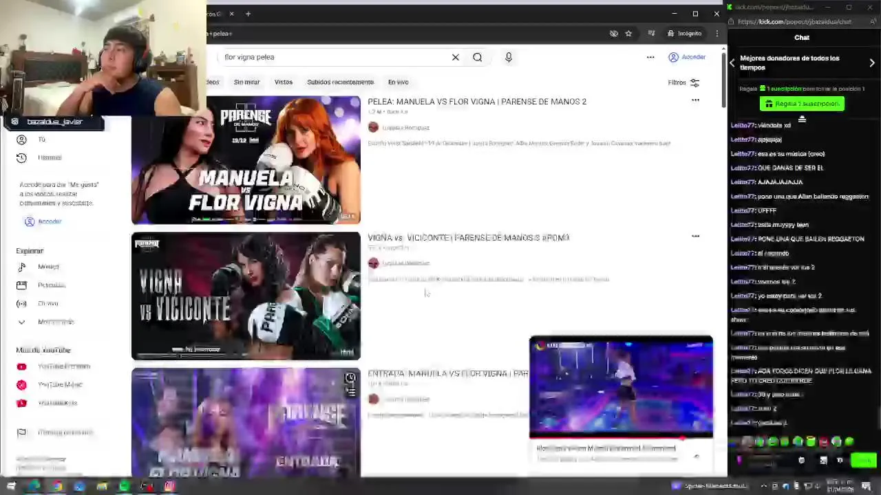Open 'En vivo' in the Explorar sidebar
881x495 pixels.
point(47,303)
